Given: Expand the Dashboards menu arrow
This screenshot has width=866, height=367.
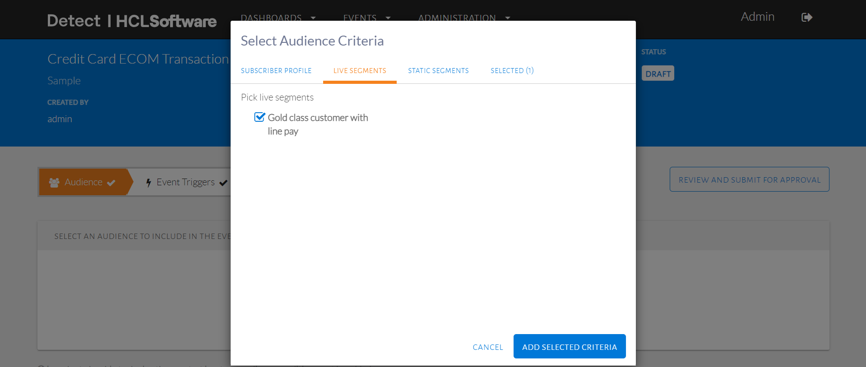Looking at the screenshot, I should [x=313, y=18].
